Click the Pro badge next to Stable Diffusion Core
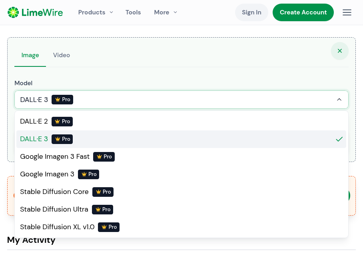The image size is (363, 260). coord(103,192)
